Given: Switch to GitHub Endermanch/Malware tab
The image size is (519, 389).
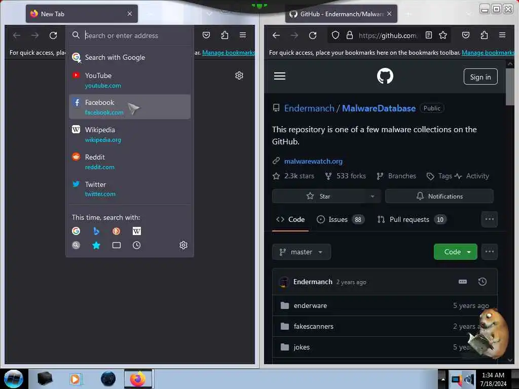Looking at the screenshot, I should pyautogui.click(x=341, y=14).
